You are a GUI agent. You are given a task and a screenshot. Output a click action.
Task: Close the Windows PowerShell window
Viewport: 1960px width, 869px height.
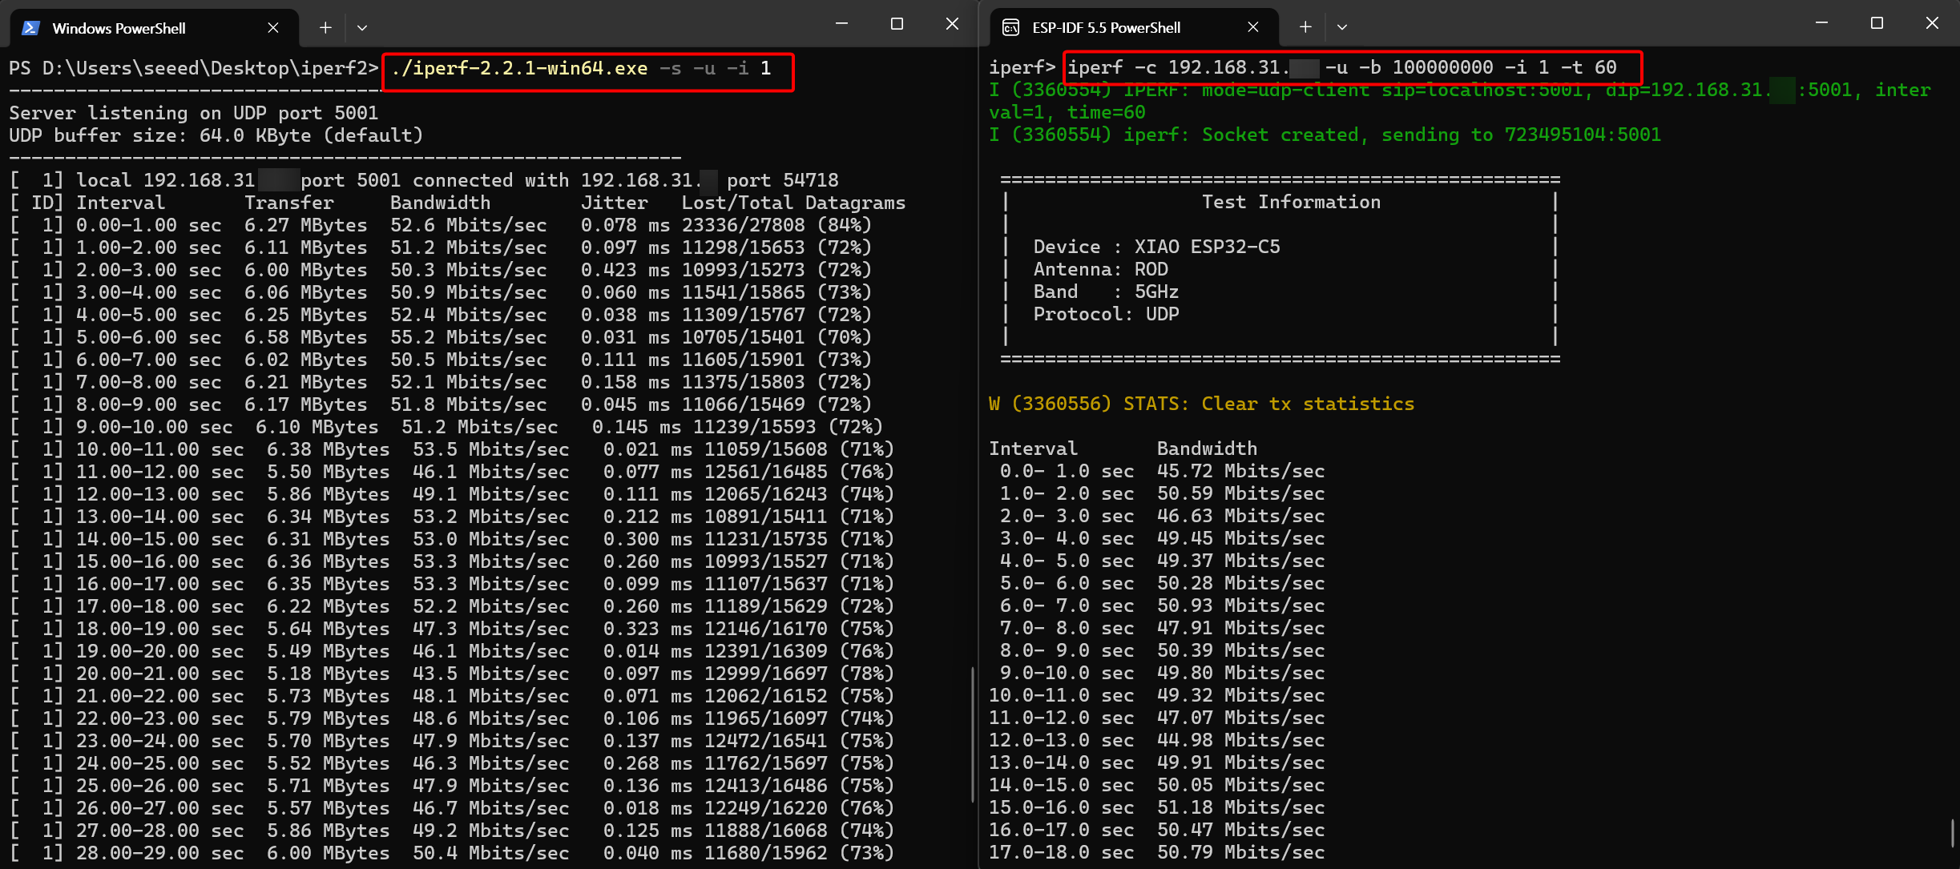pos(952,24)
